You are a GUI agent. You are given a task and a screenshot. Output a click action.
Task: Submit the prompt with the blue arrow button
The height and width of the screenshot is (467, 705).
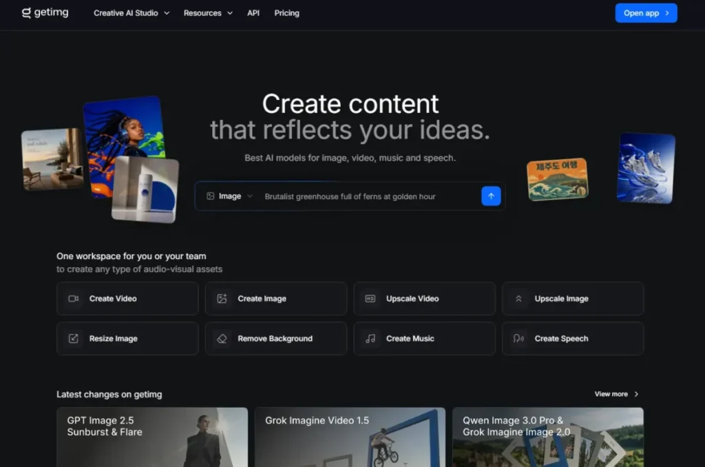tap(491, 196)
